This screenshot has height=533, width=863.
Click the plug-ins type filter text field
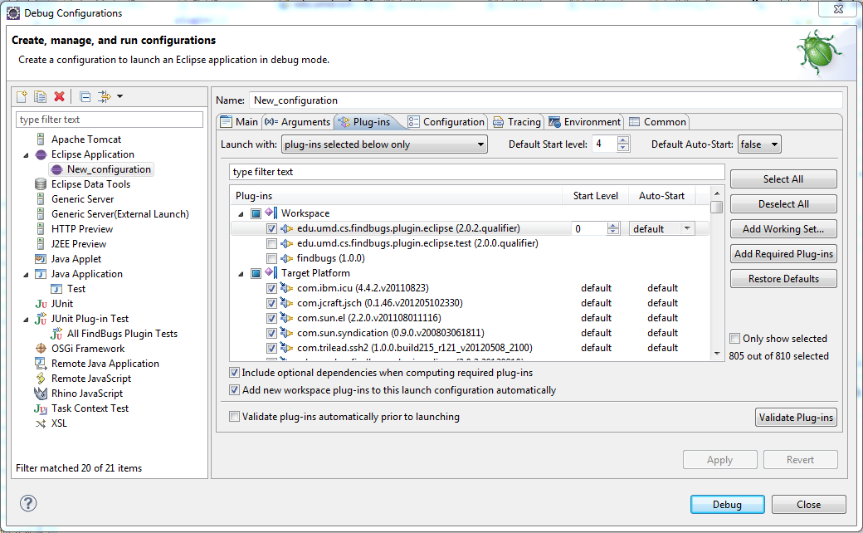pos(476,172)
